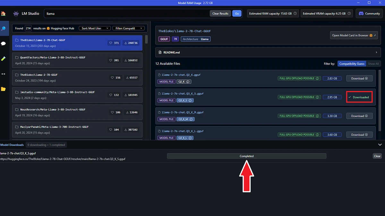Viewport: 385px width, 216px height.
Task: Open My Models yellow folder icon
Action: tap(3, 89)
